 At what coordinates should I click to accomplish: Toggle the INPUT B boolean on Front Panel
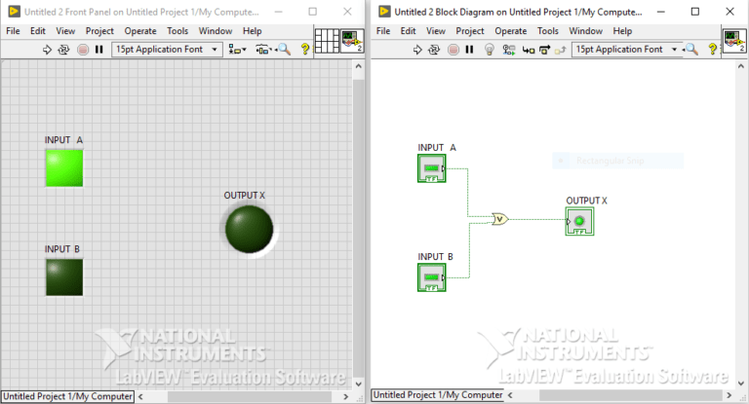pos(64,277)
